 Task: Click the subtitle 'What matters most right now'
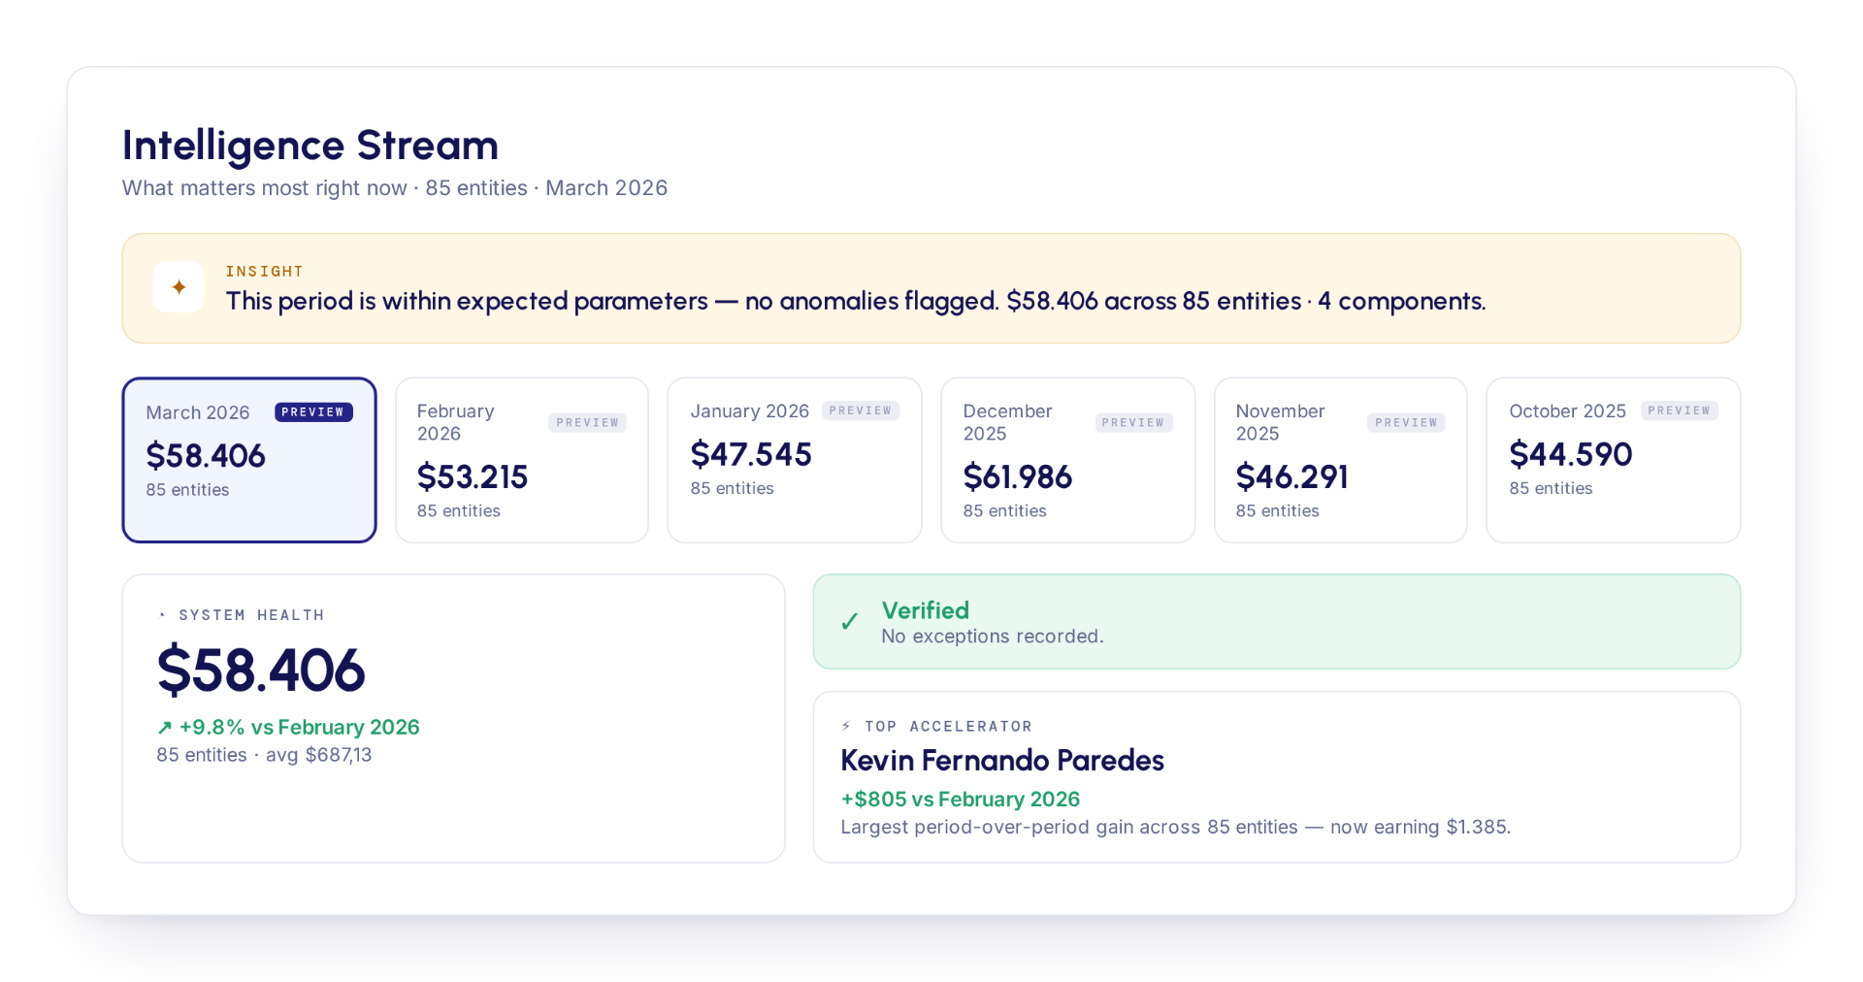[265, 188]
